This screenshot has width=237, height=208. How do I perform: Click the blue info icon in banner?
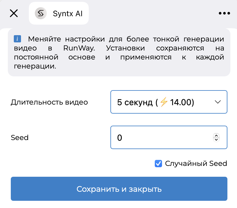pyautogui.click(x=17, y=39)
